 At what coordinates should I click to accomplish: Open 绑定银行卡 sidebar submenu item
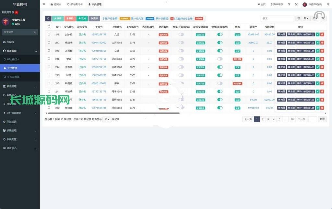(x=20, y=60)
